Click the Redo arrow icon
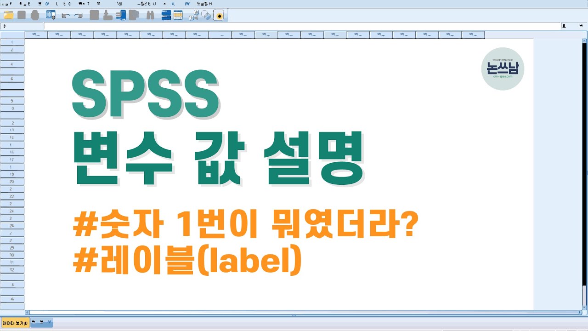Image resolution: width=588 pixels, height=331 pixels. 79,15
